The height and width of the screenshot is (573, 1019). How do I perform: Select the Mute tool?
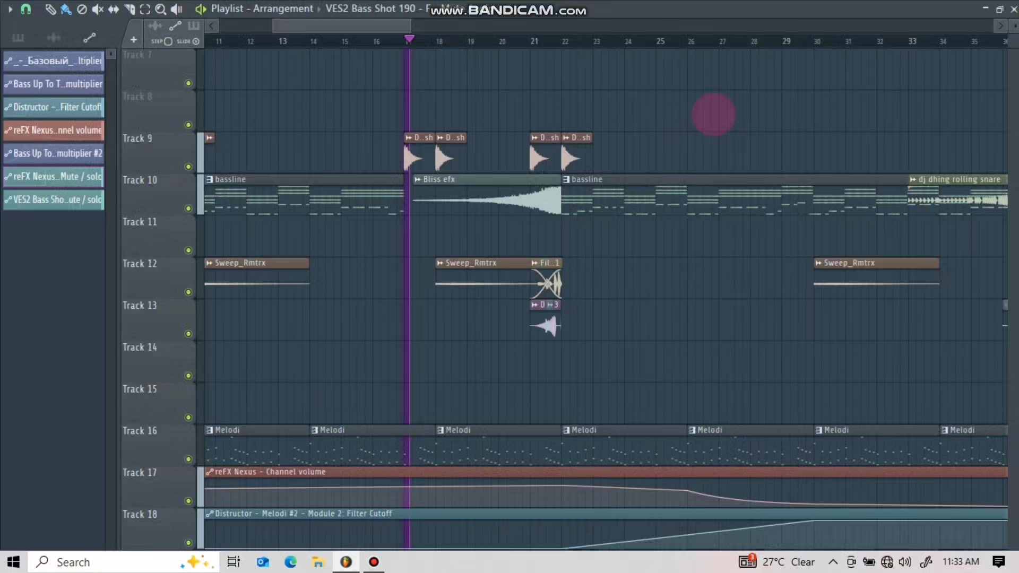coord(98,9)
